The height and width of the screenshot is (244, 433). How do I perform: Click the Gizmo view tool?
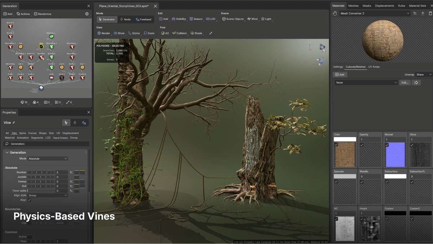134,33
